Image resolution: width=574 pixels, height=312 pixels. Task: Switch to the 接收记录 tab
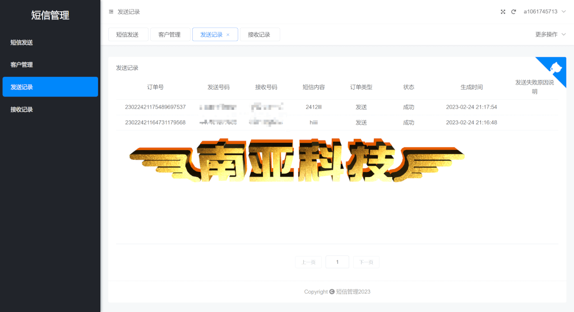point(260,34)
